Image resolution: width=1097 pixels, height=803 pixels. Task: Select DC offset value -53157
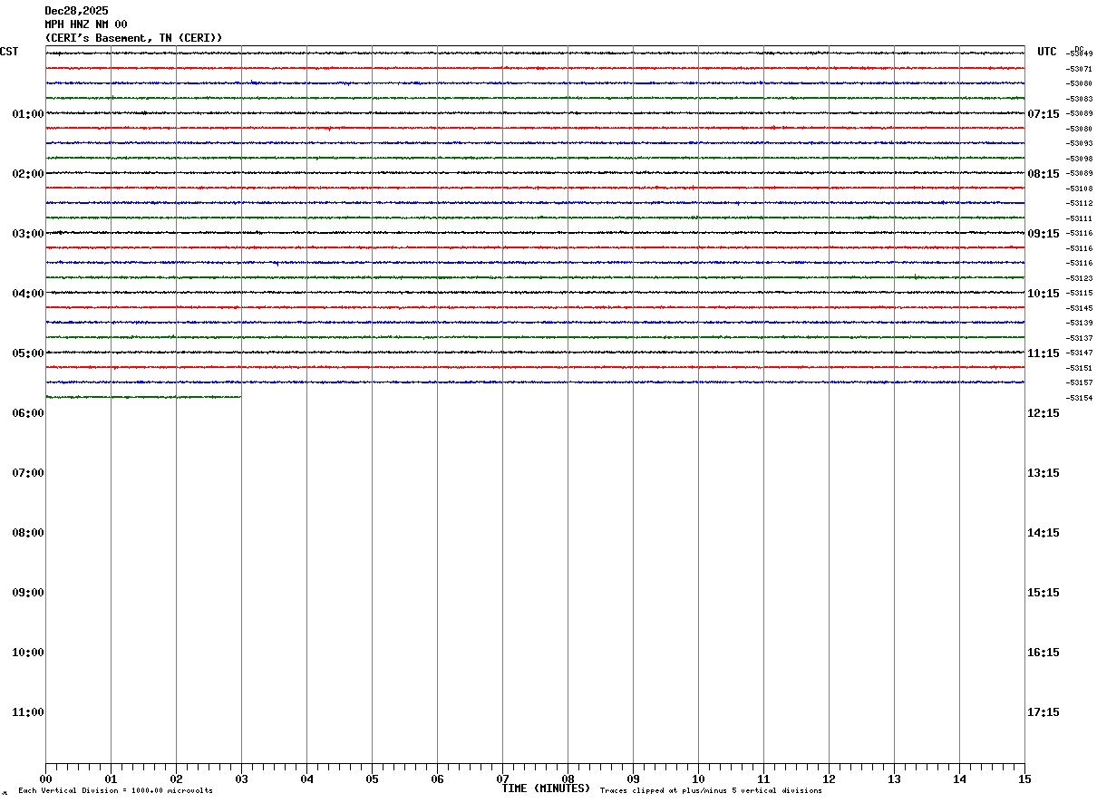tap(1079, 382)
